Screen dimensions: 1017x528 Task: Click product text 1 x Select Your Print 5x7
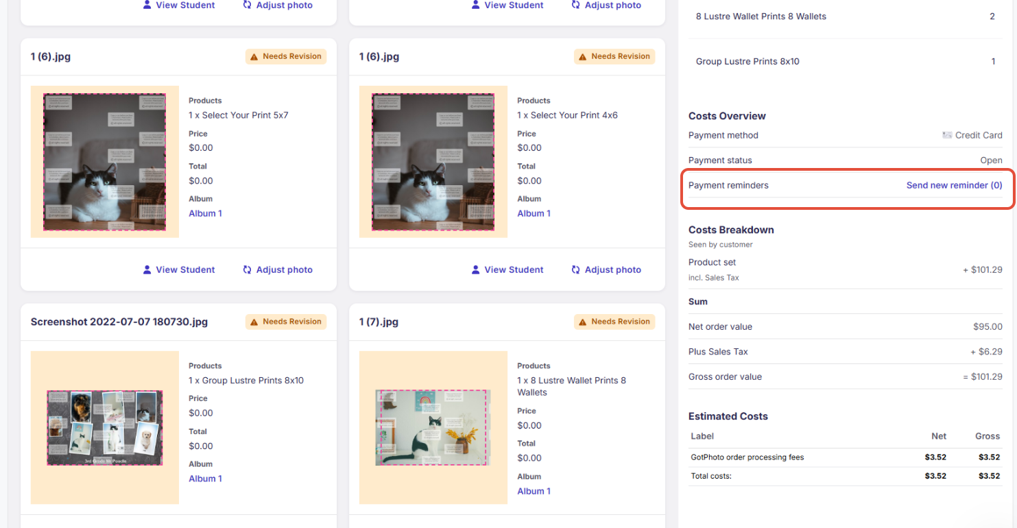[239, 115]
